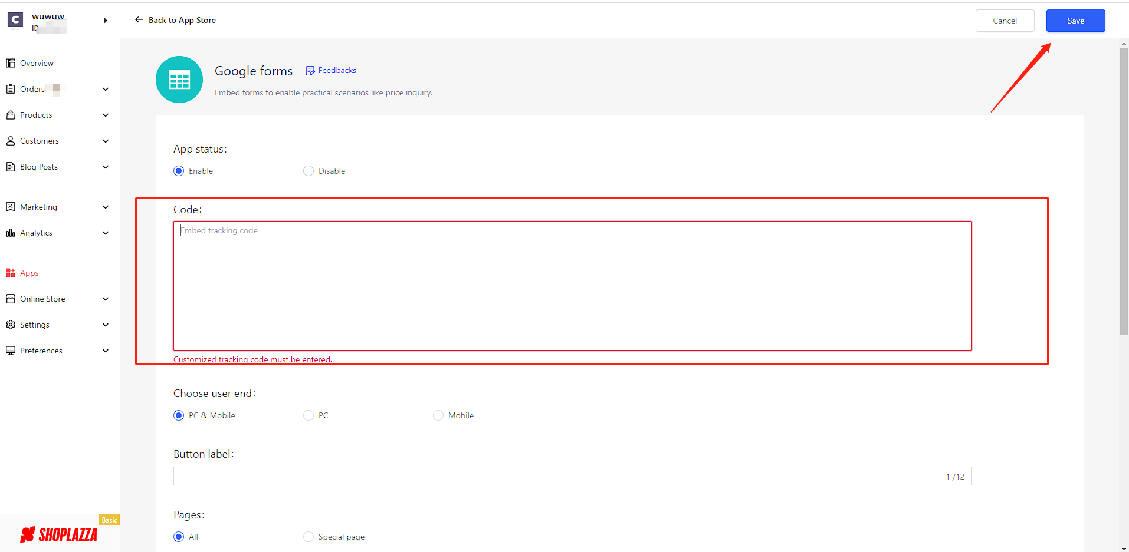Expand the Customers chevron
The height and width of the screenshot is (552, 1129).
pos(106,141)
